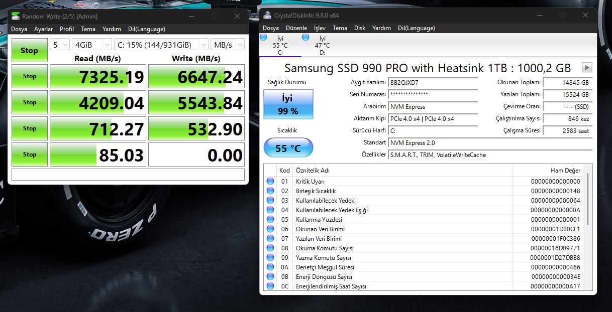Click health orb of disk D: tab

[x=305, y=38]
